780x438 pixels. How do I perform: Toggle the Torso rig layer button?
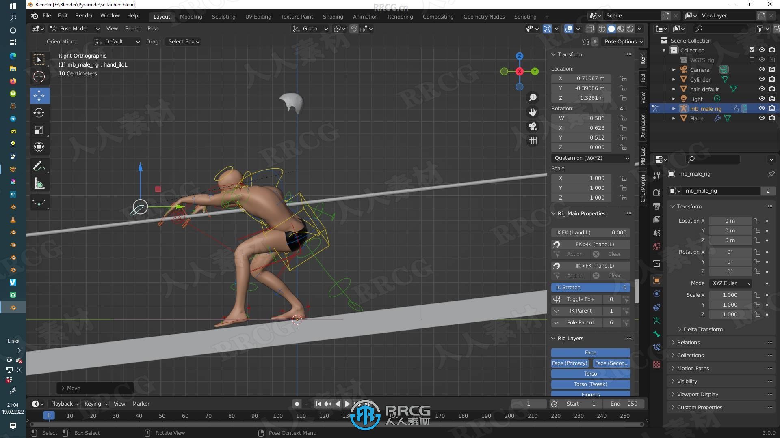tap(591, 374)
